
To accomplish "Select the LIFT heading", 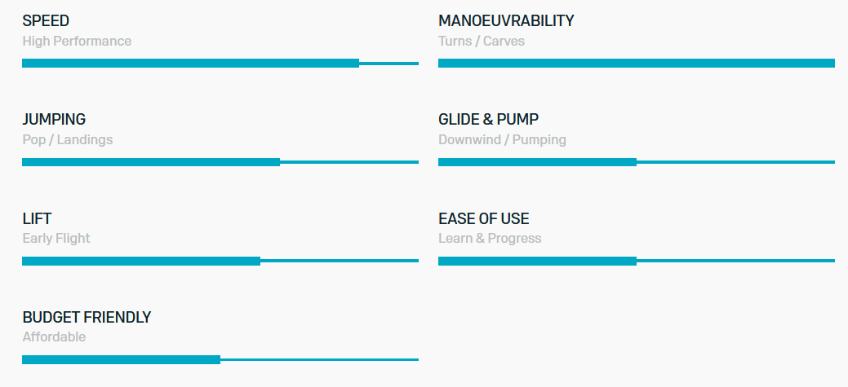I will pyautogui.click(x=37, y=218).
